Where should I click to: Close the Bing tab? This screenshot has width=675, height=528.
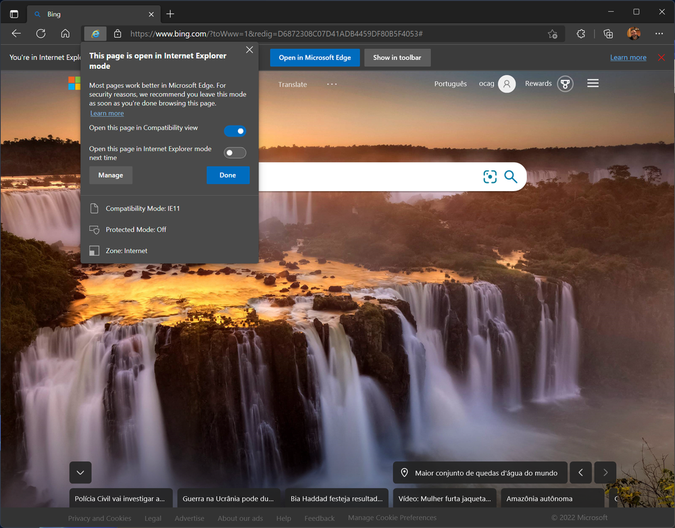point(151,14)
